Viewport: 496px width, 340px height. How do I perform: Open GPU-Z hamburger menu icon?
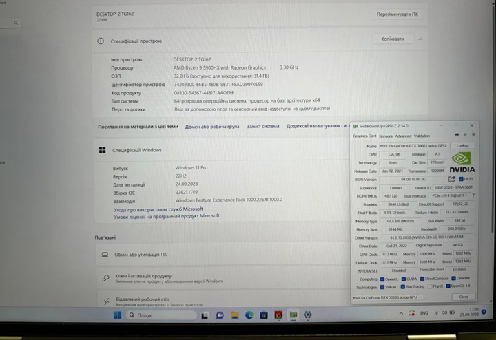pos(473,134)
